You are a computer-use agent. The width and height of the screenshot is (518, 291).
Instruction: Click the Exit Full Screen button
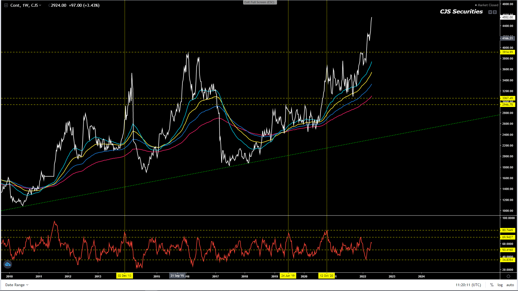[260, 2]
